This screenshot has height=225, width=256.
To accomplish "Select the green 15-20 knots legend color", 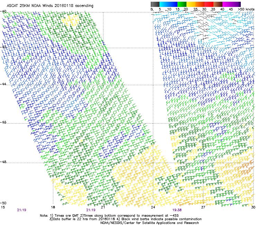I will click(x=182, y=4).
